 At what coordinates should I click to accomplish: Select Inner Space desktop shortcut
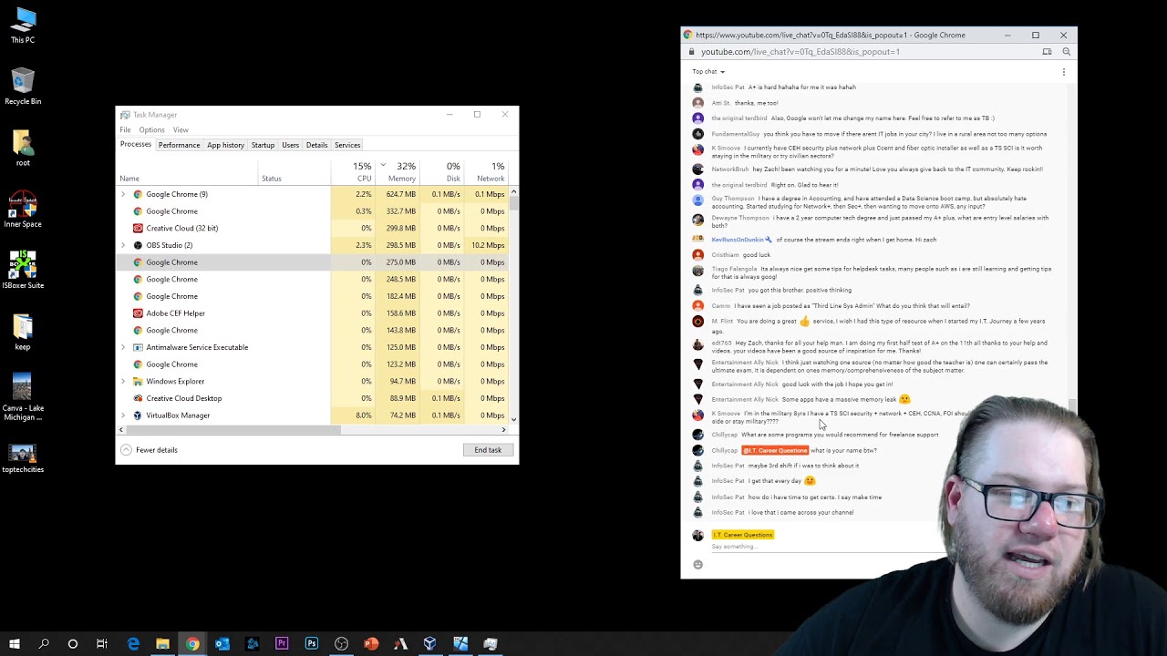click(x=23, y=210)
